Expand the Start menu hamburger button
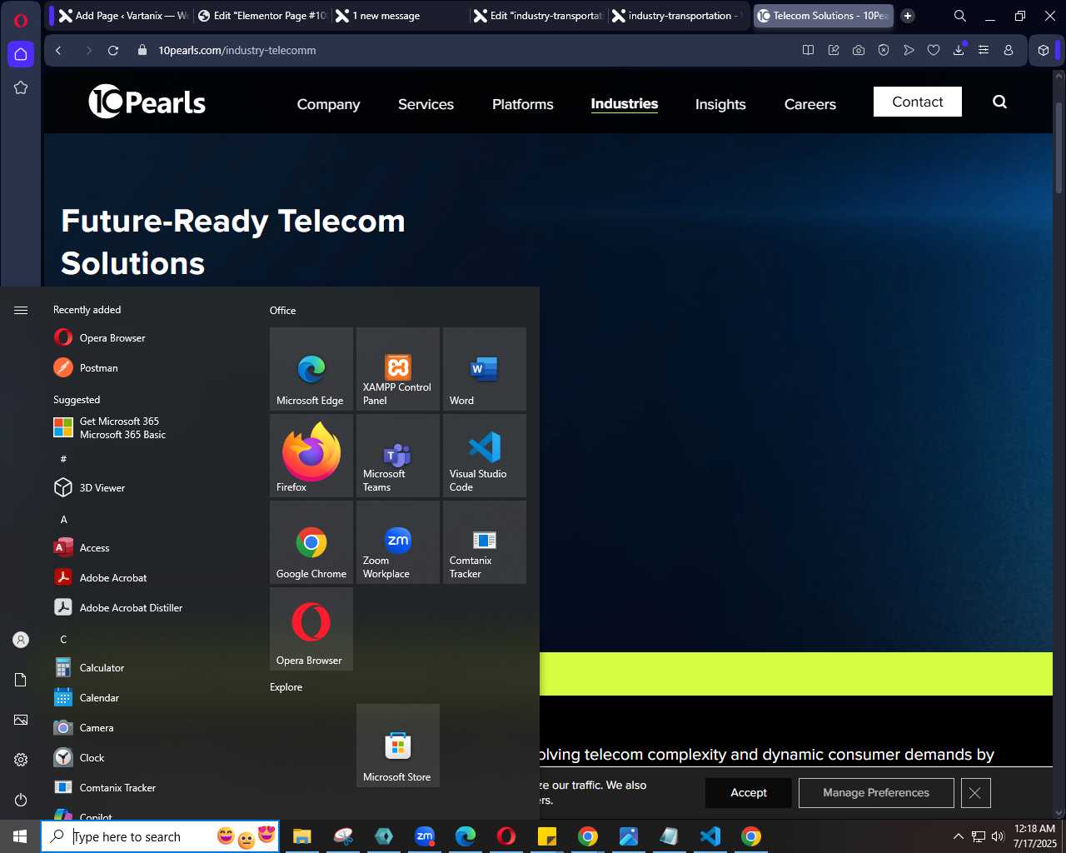The width and height of the screenshot is (1066, 853). tap(21, 310)
